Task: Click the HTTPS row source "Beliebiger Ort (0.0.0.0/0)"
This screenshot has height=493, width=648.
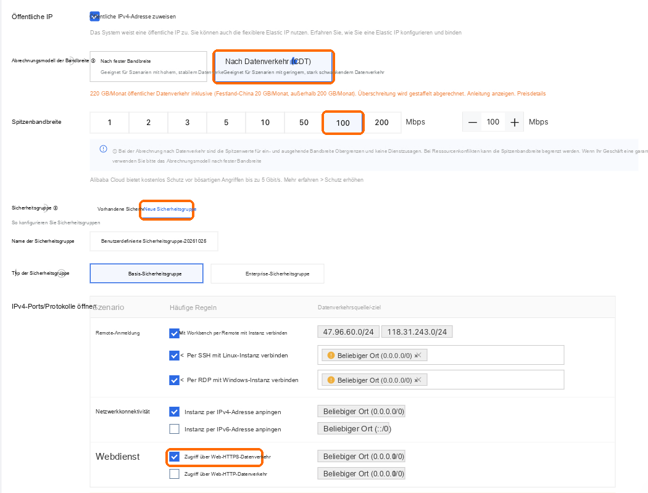Action: click(361, 456)
